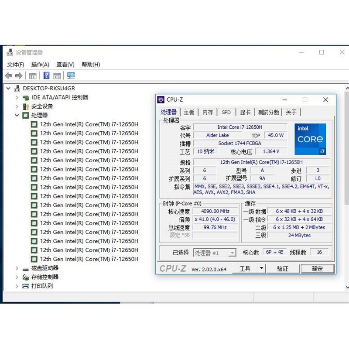Screen dimensions: 349x349
Task: Click the 核心电压 value 1.364 V
Action: tap(271, 151)
